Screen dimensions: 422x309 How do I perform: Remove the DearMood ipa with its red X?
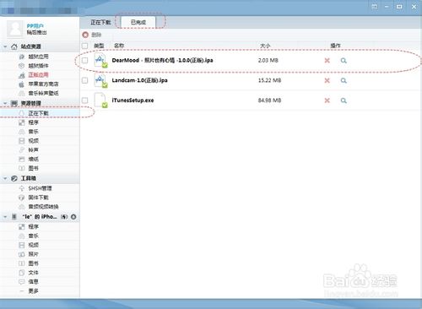[x=327, y=60]
